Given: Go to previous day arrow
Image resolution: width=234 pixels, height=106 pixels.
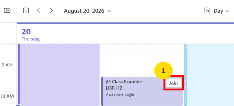Looking at the screenshot, I should pos(38,10).
